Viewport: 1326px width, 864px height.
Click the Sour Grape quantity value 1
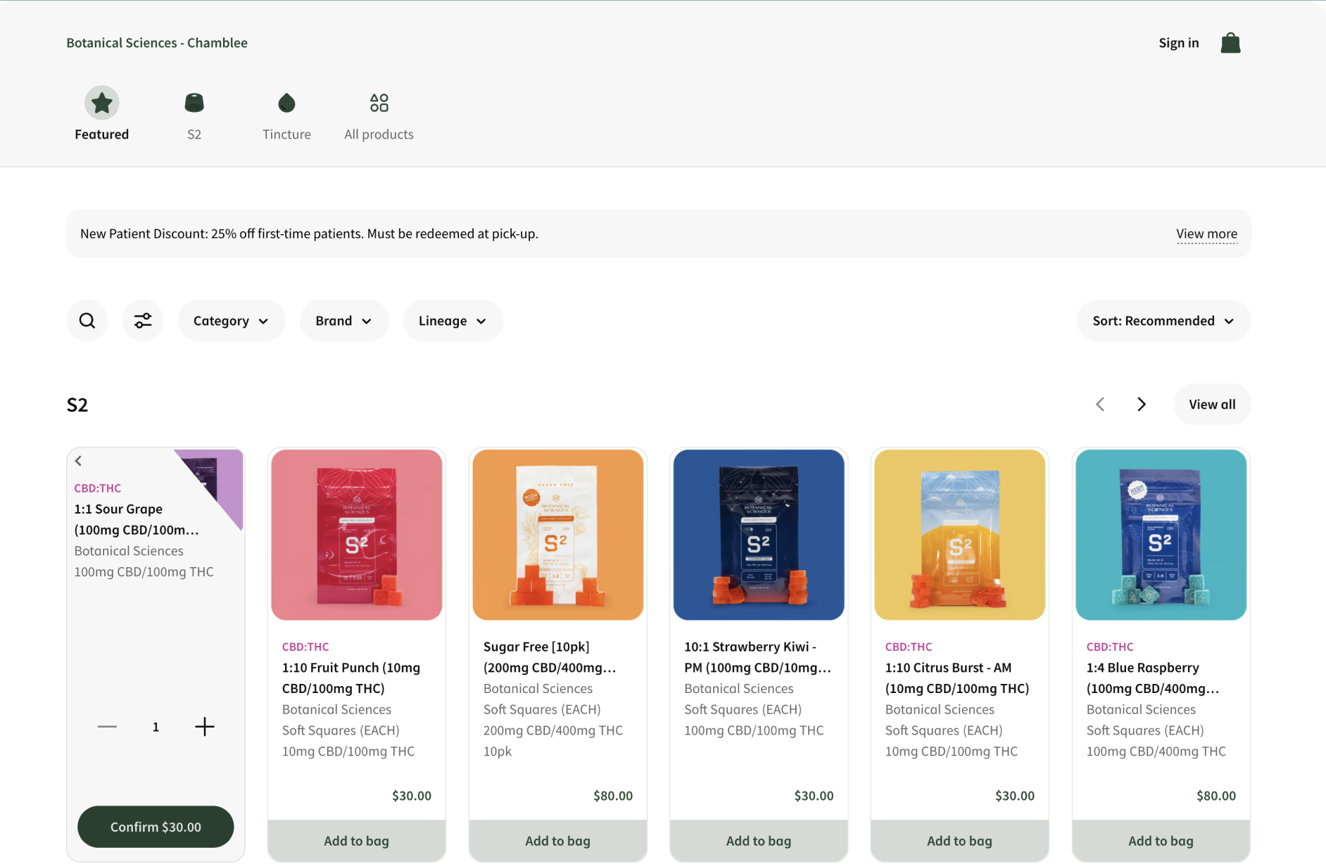(x=156, y=727)
